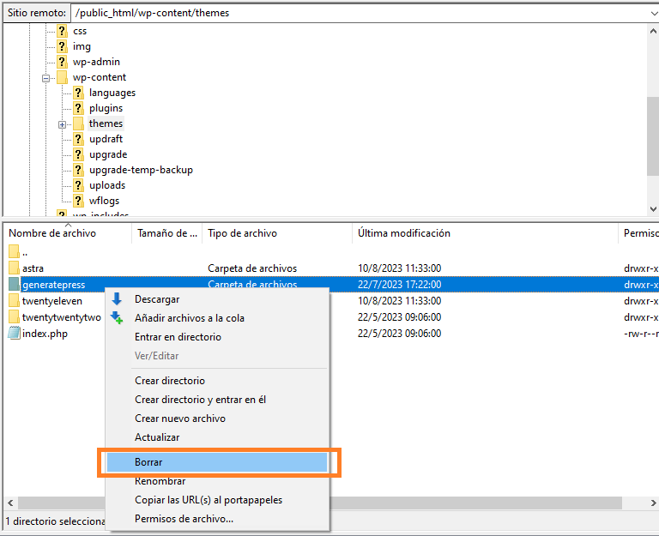Screen dimensions: 659x536
Task: Collapse the wp-content tree node
Action: [46, 77]
